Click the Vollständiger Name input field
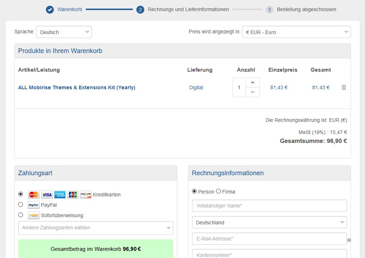Viewport: 365px width, 258px height. [269, 206]
